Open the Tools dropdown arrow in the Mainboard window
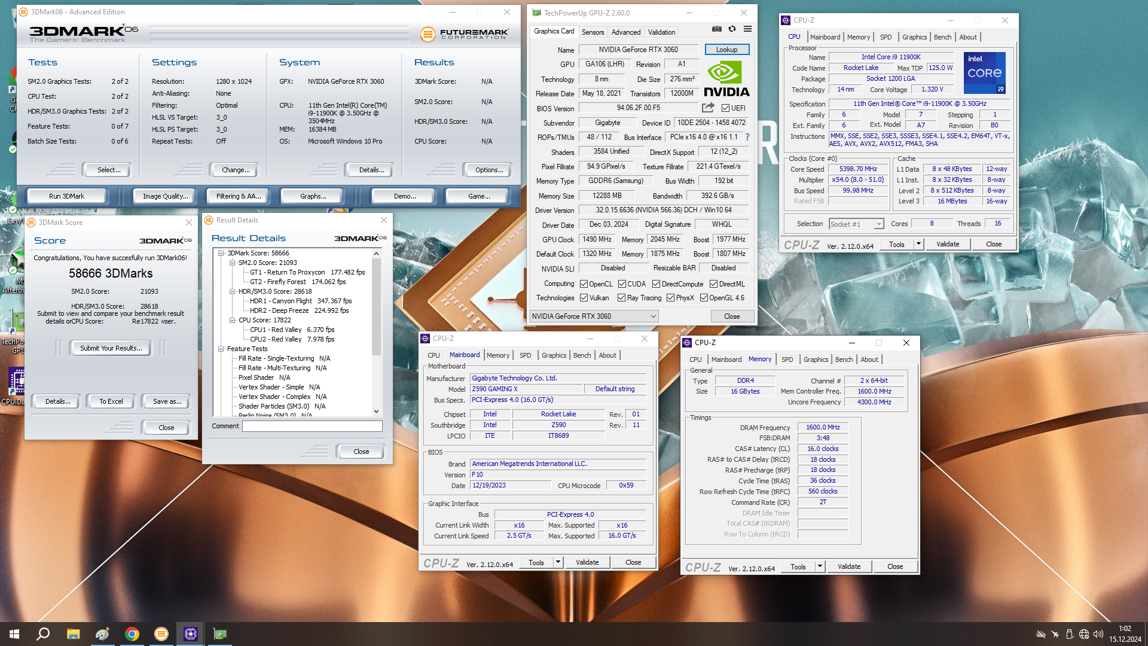Screen dimensions: 1148x646 [558, 562]
